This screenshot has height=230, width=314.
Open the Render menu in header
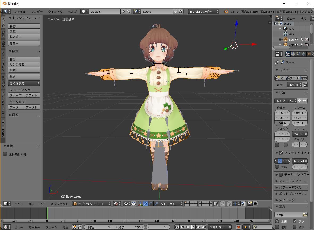click(x=37, y=11)
